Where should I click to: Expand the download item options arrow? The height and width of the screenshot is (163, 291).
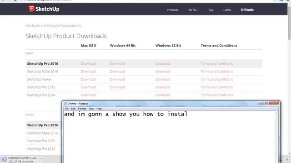coord(40,158)
